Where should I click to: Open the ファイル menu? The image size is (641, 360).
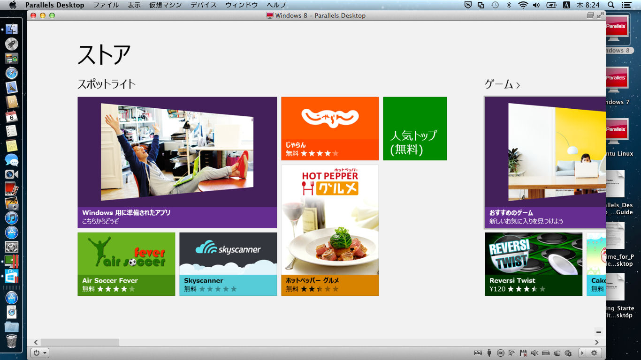pyautogui.click(x=106, y=5)
